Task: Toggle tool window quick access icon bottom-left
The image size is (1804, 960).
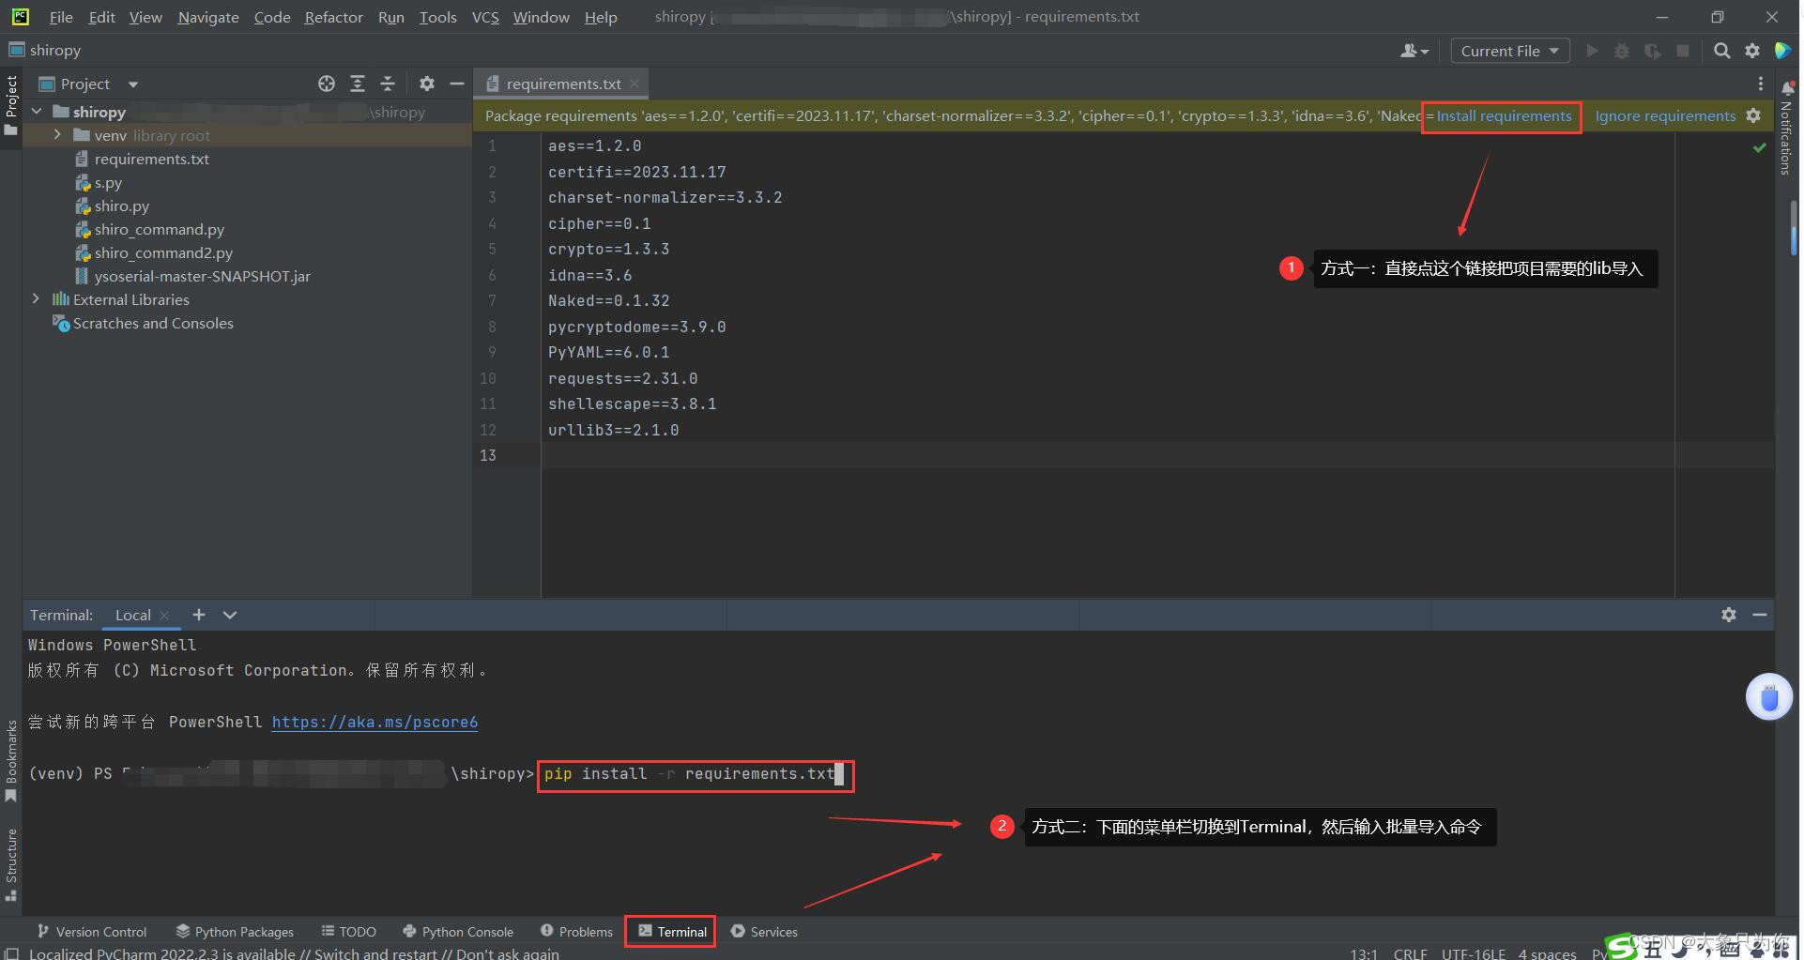Action: (x=11, y=953)
